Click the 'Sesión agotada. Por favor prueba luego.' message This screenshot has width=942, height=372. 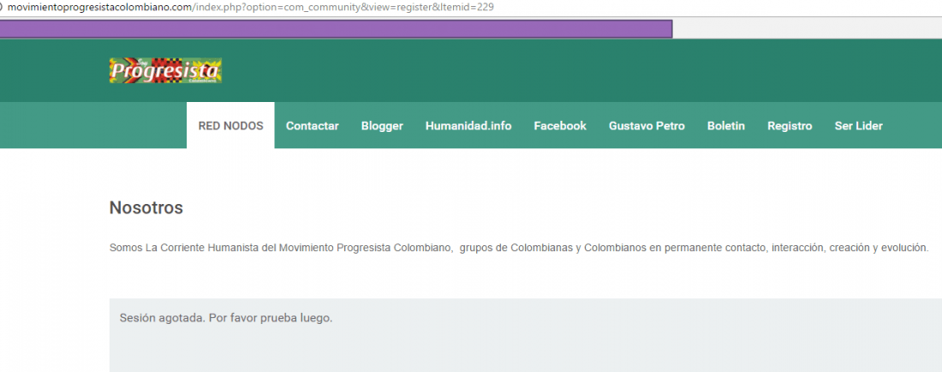click(x=226, y=318)
